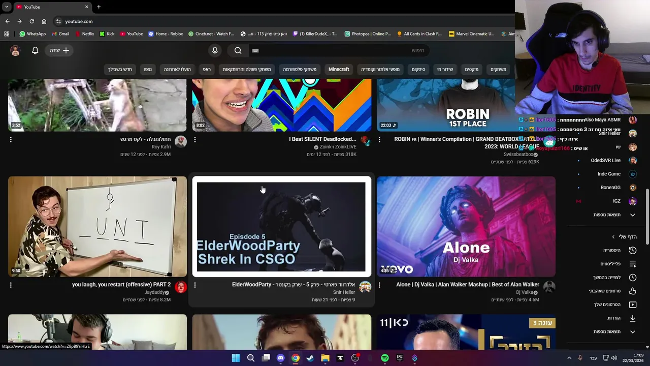
Task: Click Dj Valka channel avatar under the Alone video
Action: (549, 287)
